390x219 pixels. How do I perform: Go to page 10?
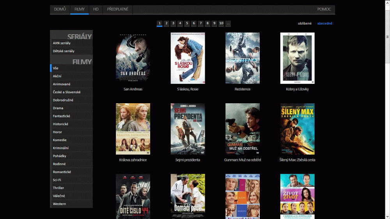click(x=221, y=23)
